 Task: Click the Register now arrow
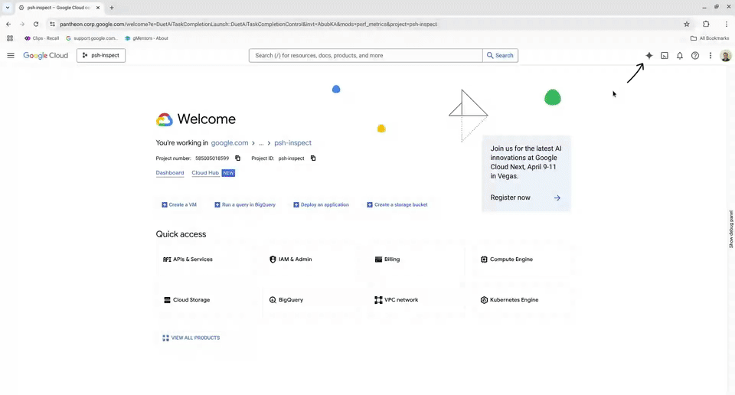click(557, 197)
